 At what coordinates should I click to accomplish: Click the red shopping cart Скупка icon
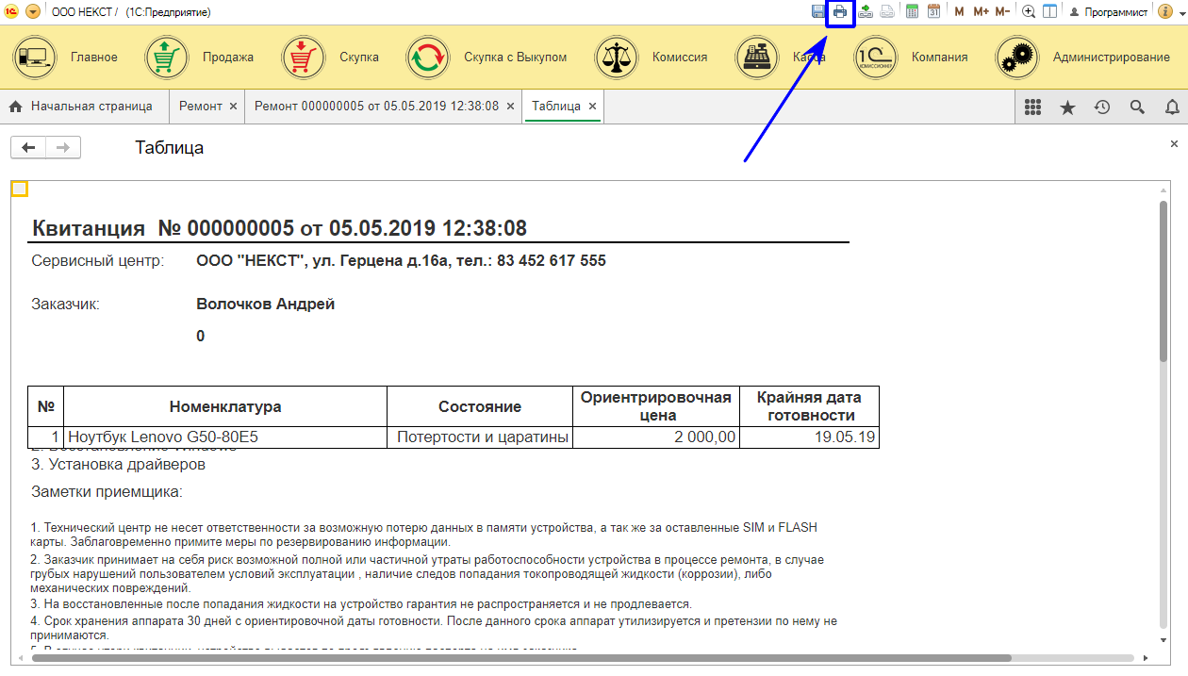coord(305,58)
